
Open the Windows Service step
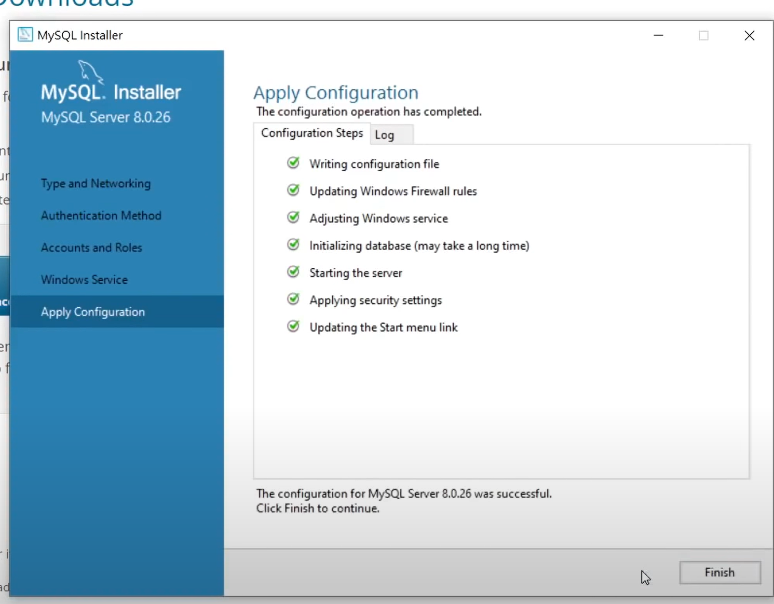pyautogui.click(x=84, y=280)
